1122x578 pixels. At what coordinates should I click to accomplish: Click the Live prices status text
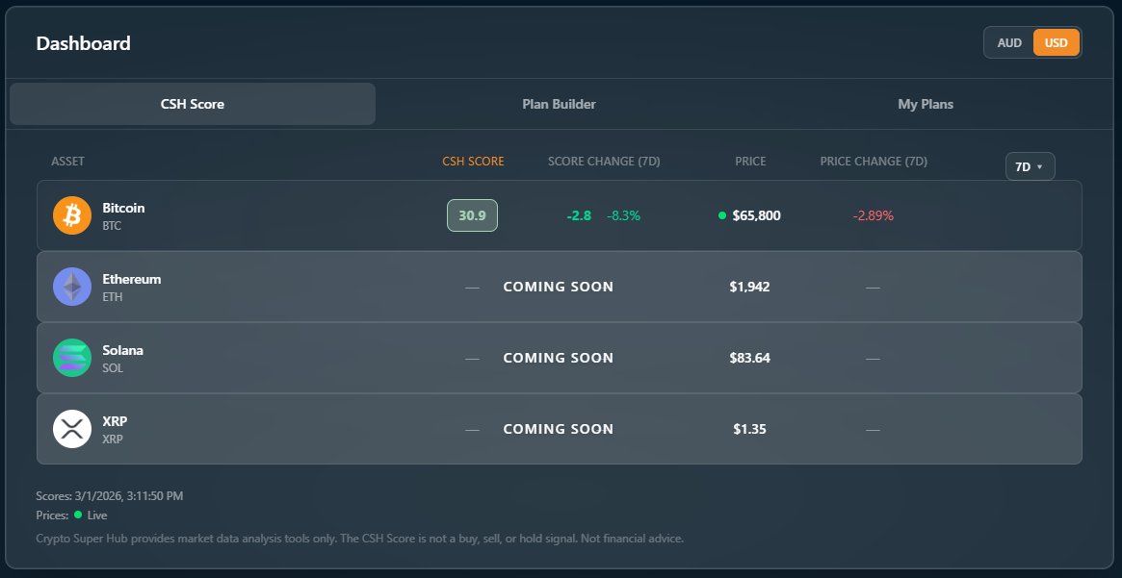97,515
